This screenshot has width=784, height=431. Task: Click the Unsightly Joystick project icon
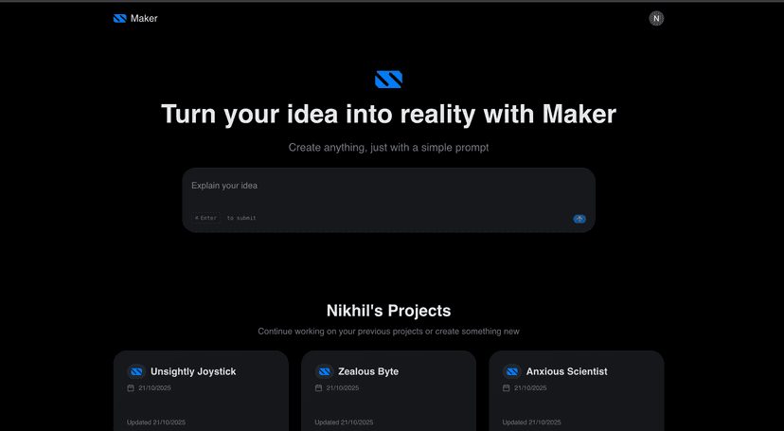pyautogui.click(x=135, y=371)
